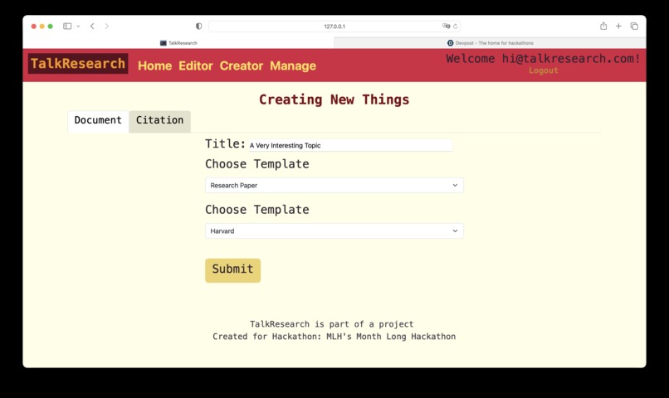Click the Title input field

tap(350, 145)
